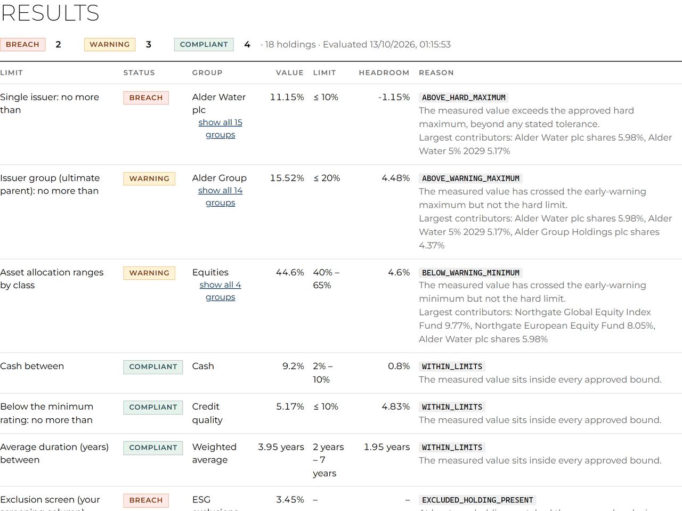Select the WARNING status on Asset allocation row
The height and width of the screenshot is (511, 682).
pyautogui.click(x=149, y=273)
